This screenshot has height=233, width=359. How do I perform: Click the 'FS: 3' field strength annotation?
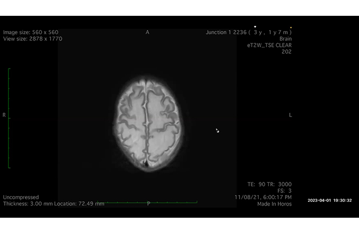point(284,191)
